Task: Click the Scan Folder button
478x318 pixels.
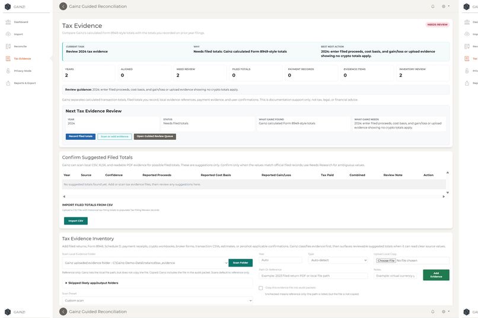Action: click(241, 262)
